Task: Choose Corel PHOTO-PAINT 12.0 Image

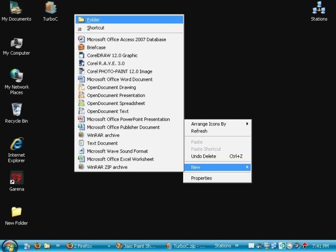Action: tap(129, 71)
